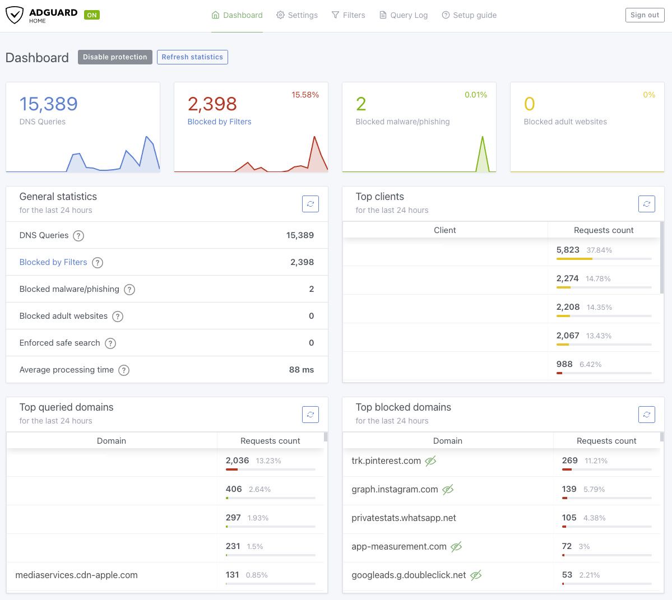Click the Blocked malware/phishing chart card
672x600 pixels.
[419, 127]
